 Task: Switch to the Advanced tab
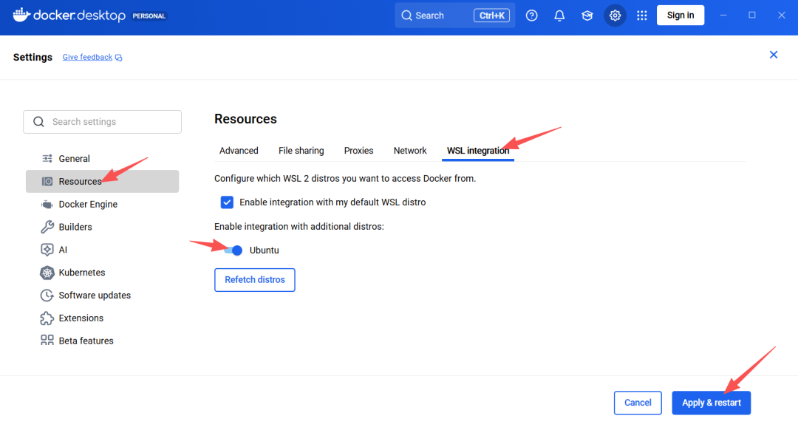pyautogui.click(x=239, y=151)
